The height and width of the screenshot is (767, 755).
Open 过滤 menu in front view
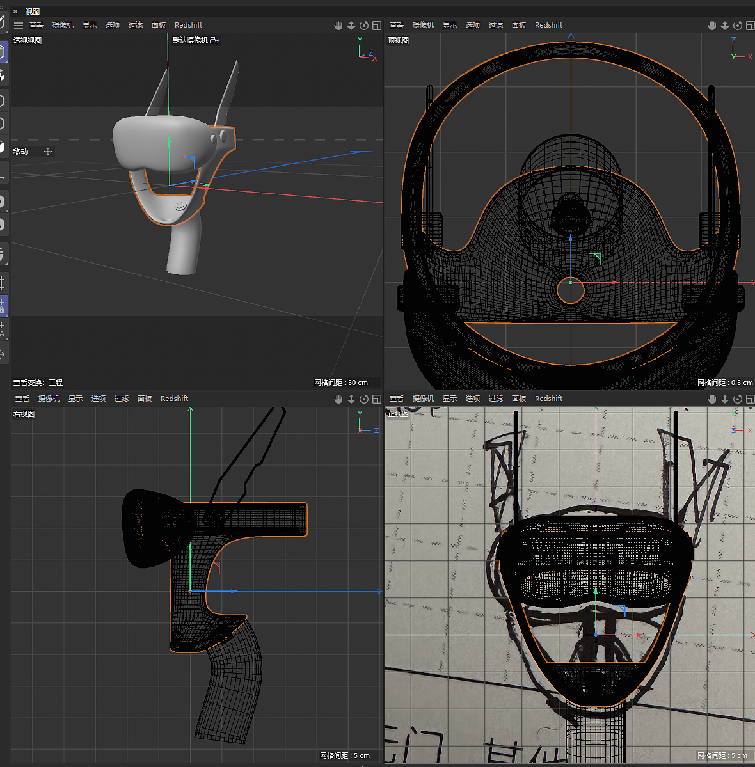(x=496, y=399)
